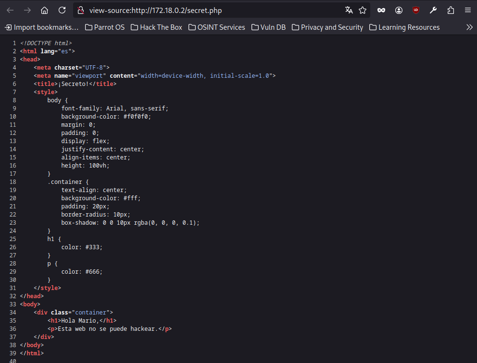This screenshot has width=477, height=363.
Task: Click the Forward navigation arrow
Action: pyautogui.click(x=27, y=10)
